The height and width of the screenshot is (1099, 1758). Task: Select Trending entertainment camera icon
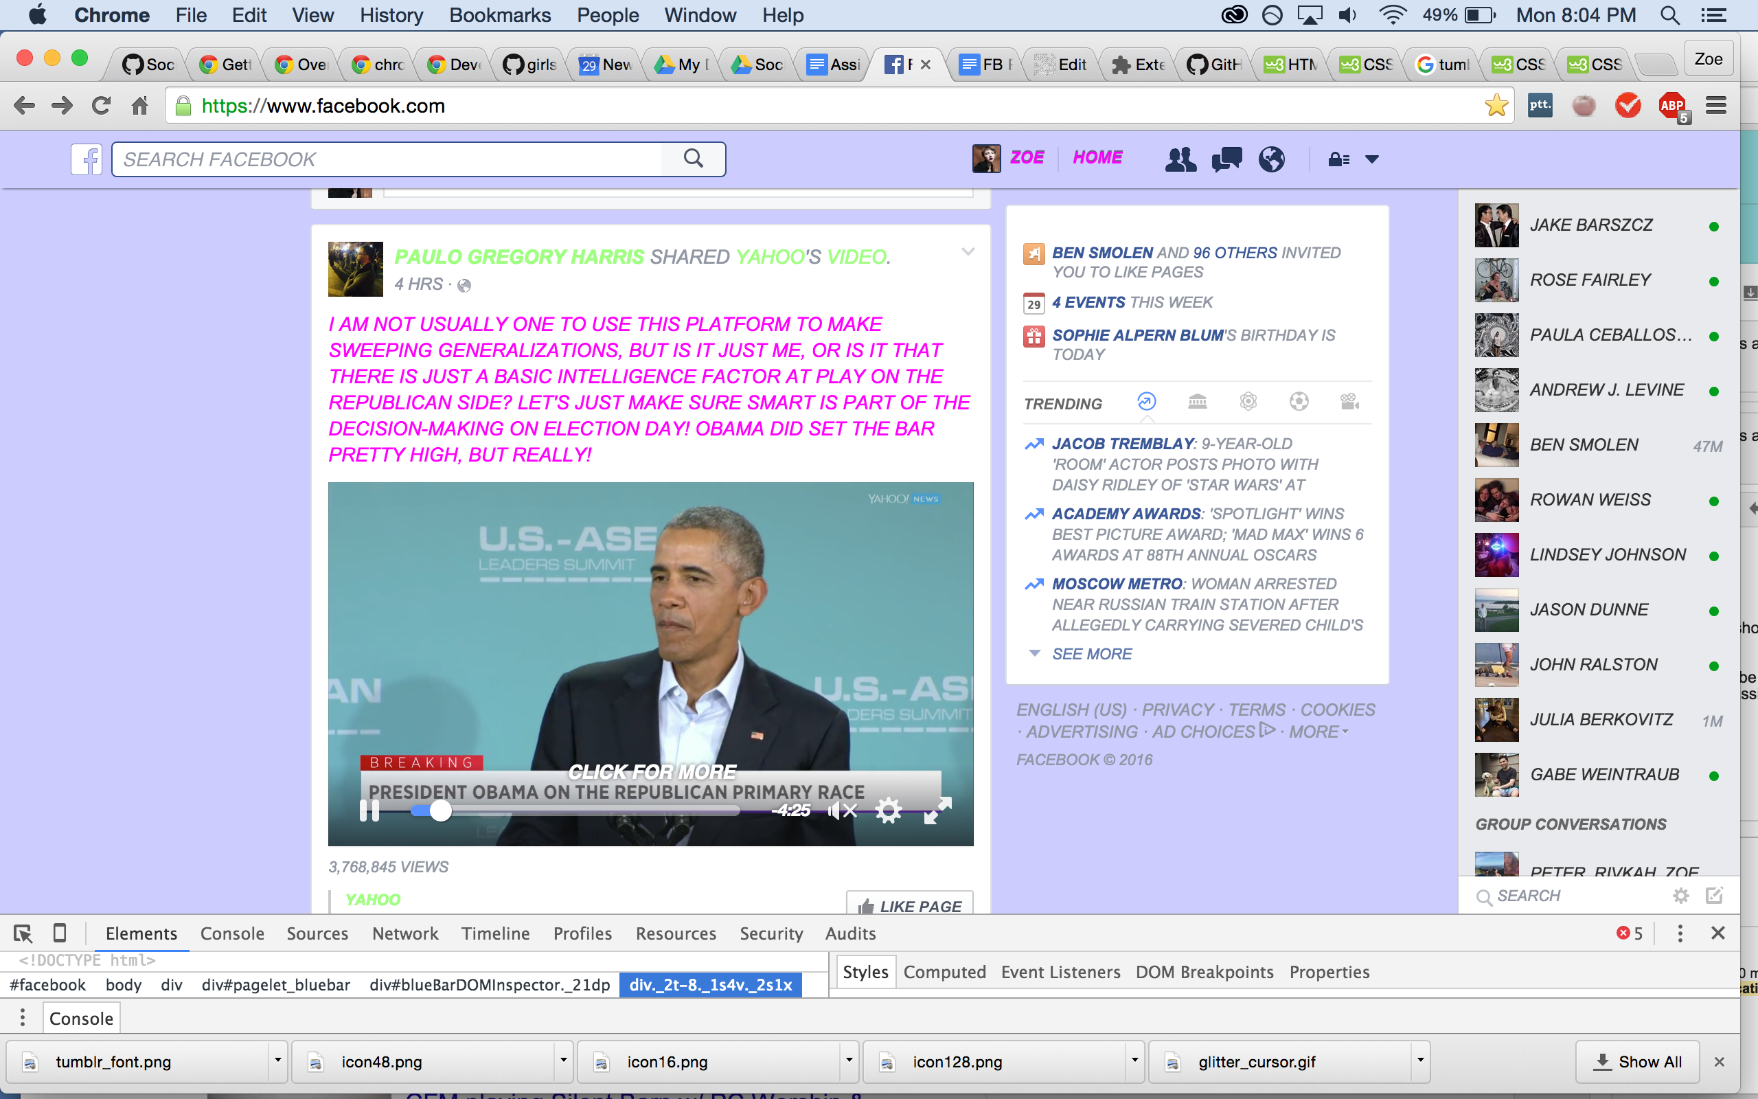(1349, 401)
